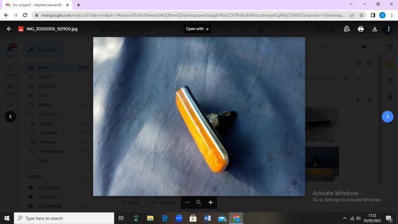
Task: Open the Zoom app on the taskbar
Action: point(179,218)
